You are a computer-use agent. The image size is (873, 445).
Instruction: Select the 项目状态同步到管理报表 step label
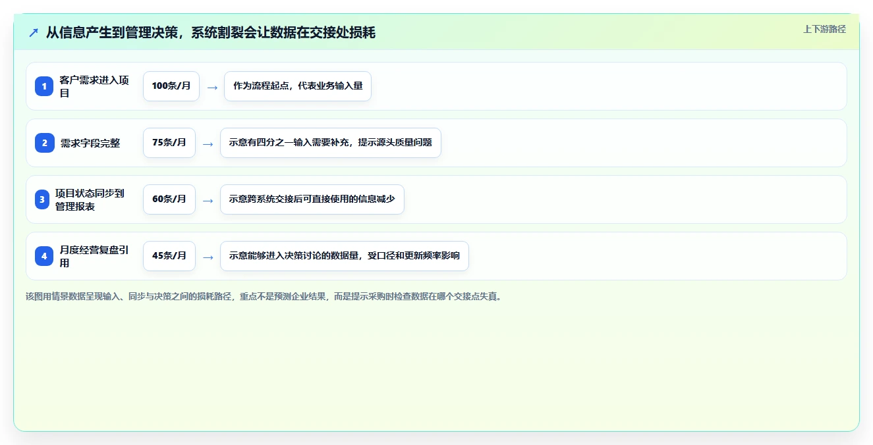point(90,199)
